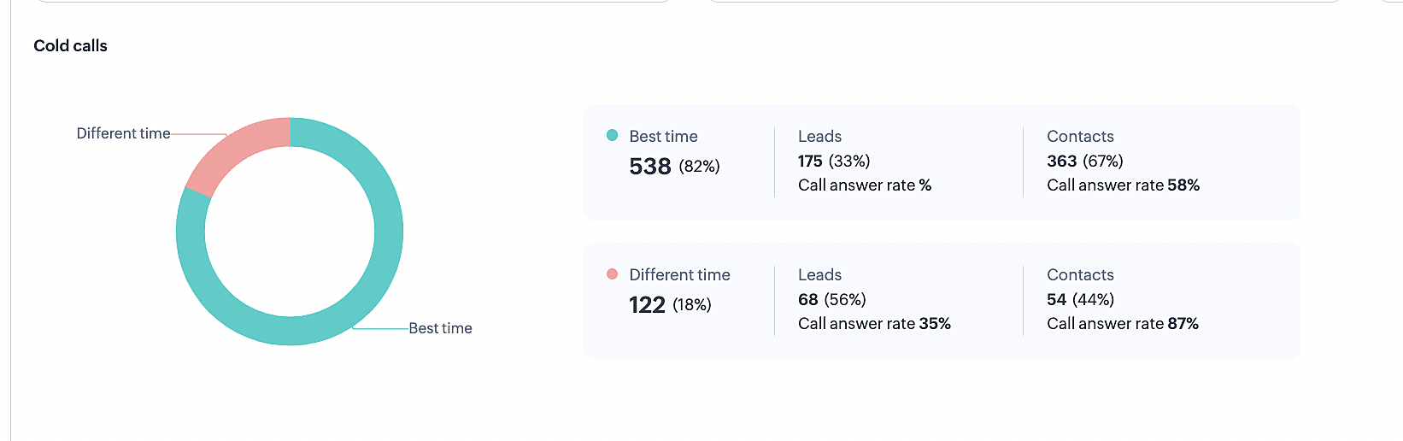The height and width of the screenshot is (441, 1403).
Task: Click the 175 Leads count
Action: (810, 161)
